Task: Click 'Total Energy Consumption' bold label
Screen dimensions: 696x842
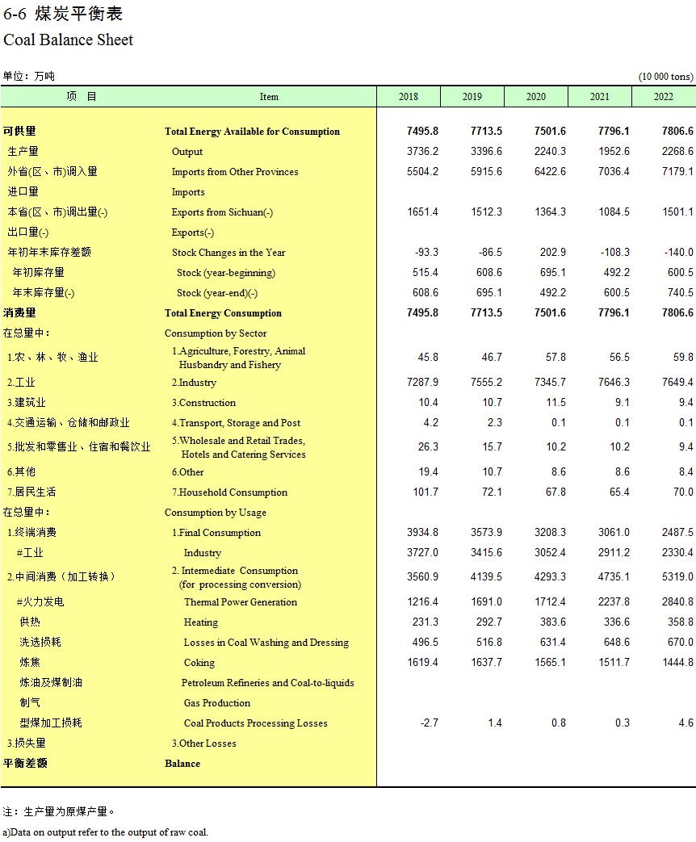Action: point(223,313)
